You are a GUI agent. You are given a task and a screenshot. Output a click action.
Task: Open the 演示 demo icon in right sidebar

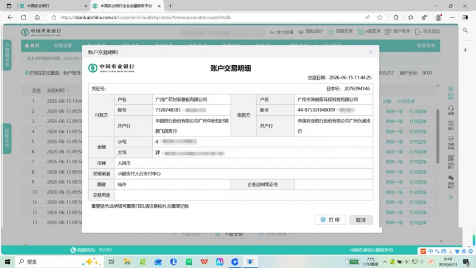[451, 125]
